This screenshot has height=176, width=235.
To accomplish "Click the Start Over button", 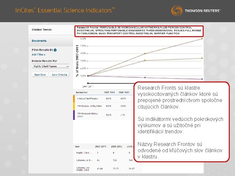I will coord(40,75).
